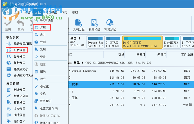Select the D: 软件 (NTFS) block in disk map
194x124 pixels.
pos(142,42)
